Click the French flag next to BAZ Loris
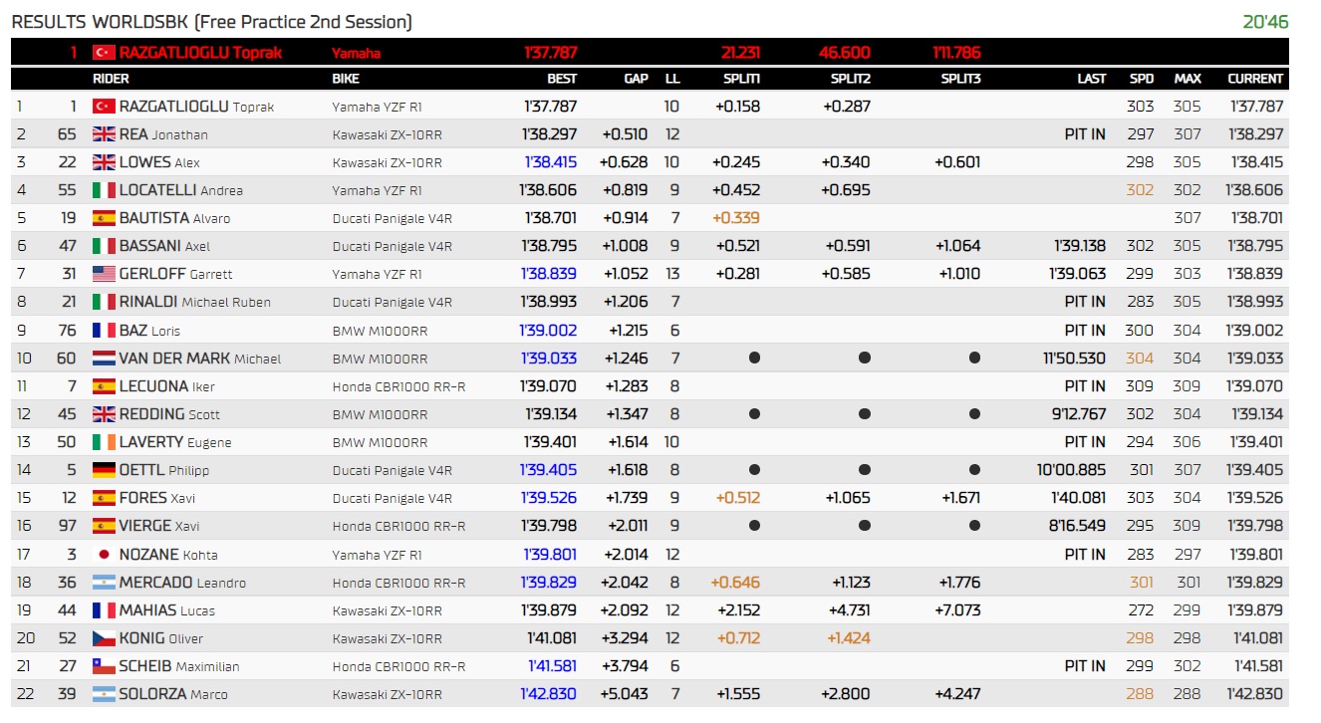Image resolution: width=1321 pixels, height=723 pixels. (104, 331)
